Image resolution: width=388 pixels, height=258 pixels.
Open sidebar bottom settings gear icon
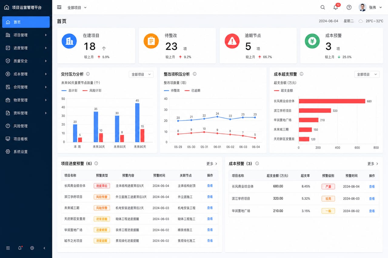[32, 248]
